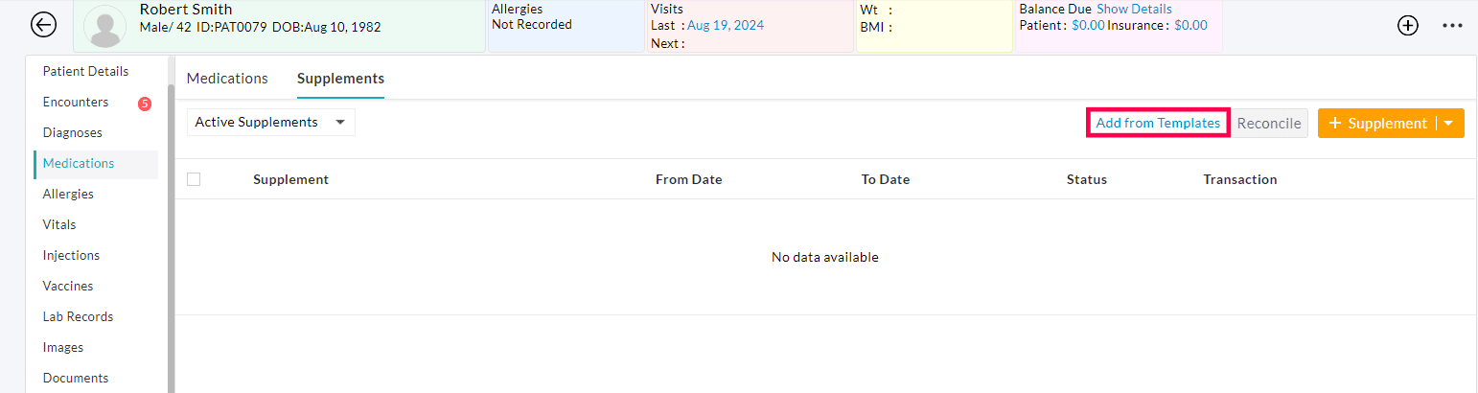Open the three-dot more options menu
This screenshot has width=1478, height=393.
click(x=1452, y=26)
